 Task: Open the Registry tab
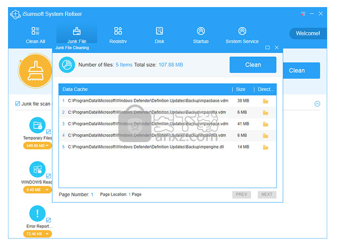(x=118, y=35)
